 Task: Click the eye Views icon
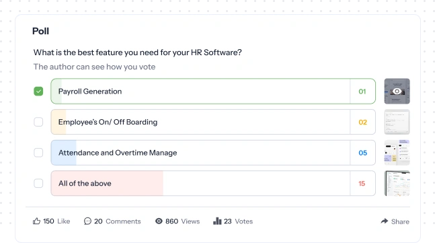click(x=159, y=221)
